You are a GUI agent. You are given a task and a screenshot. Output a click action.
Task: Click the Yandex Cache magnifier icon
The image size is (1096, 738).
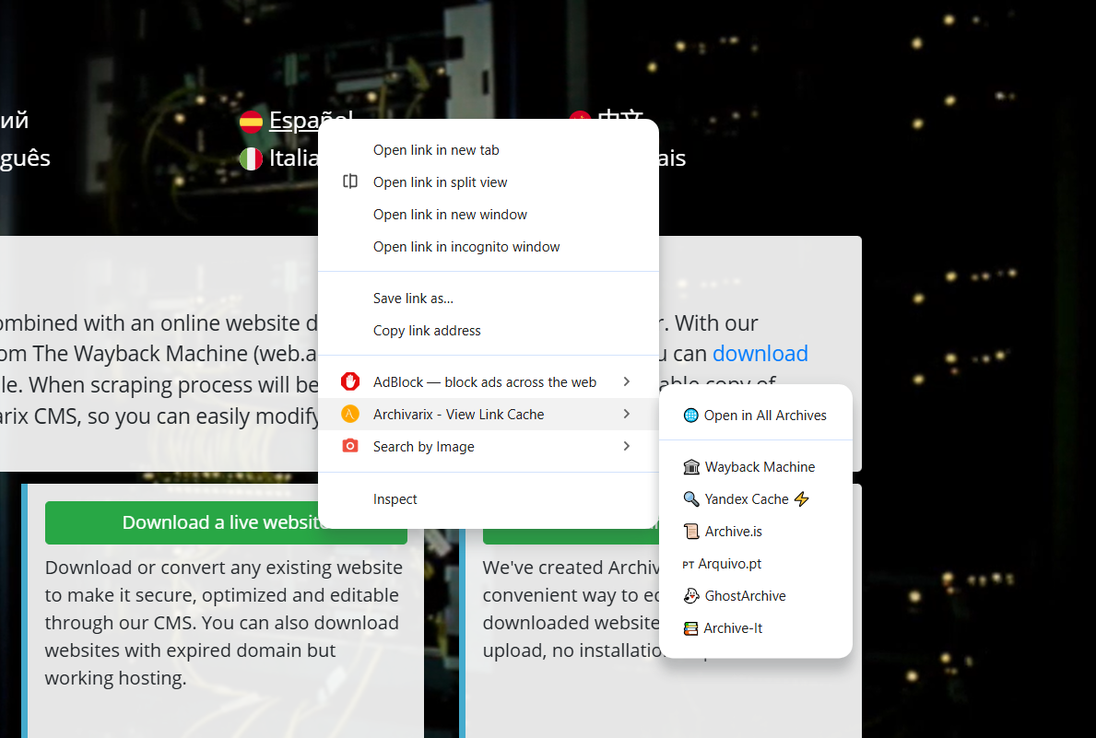pyautogui.click(x=691, y=499)
